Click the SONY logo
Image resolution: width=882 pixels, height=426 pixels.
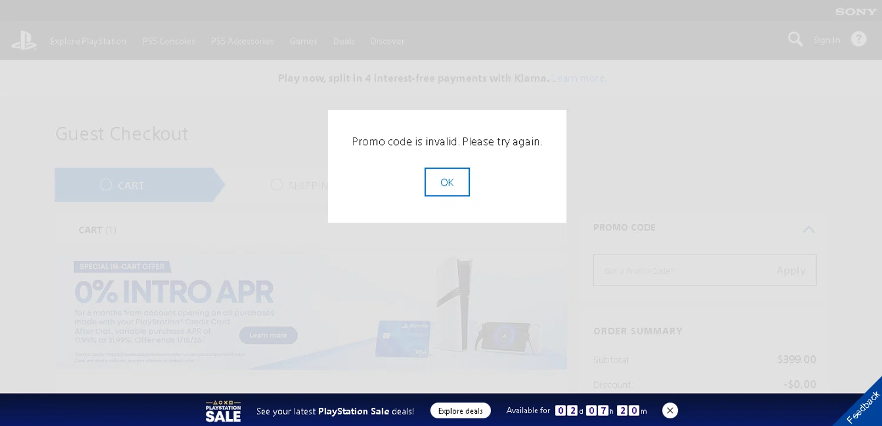[x=856, y=11]
